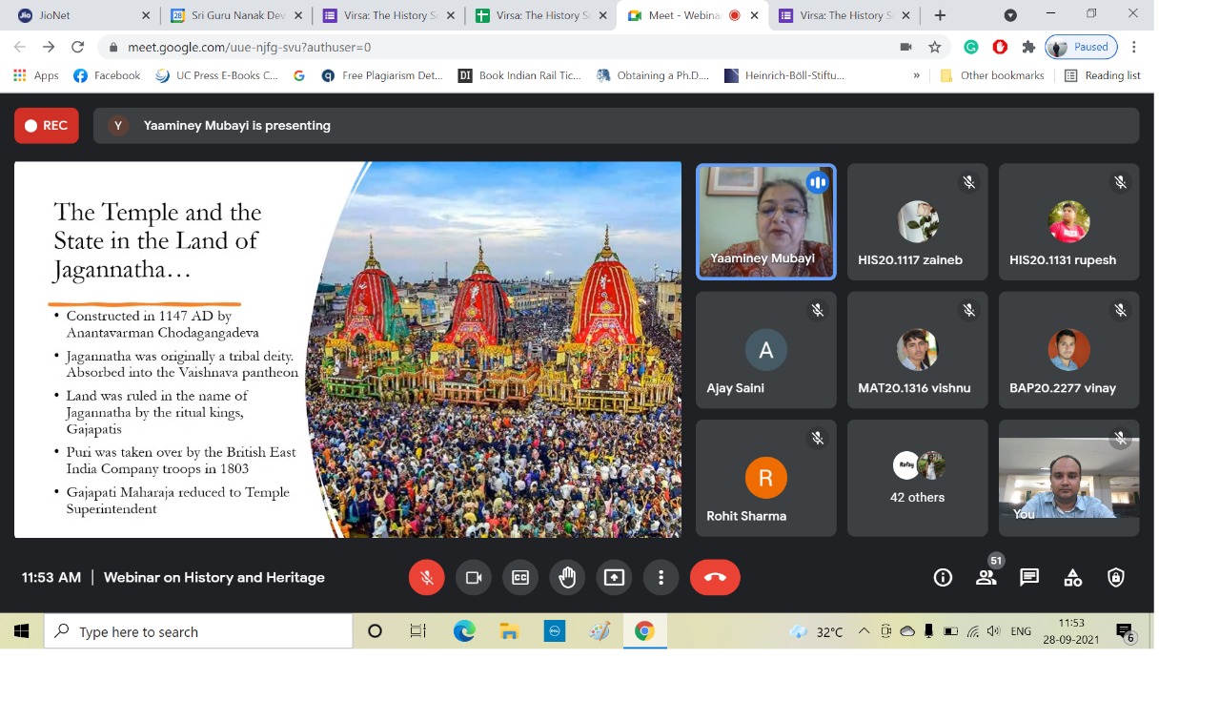
Task: Click the red leave call button
Action: coord(715,577)
